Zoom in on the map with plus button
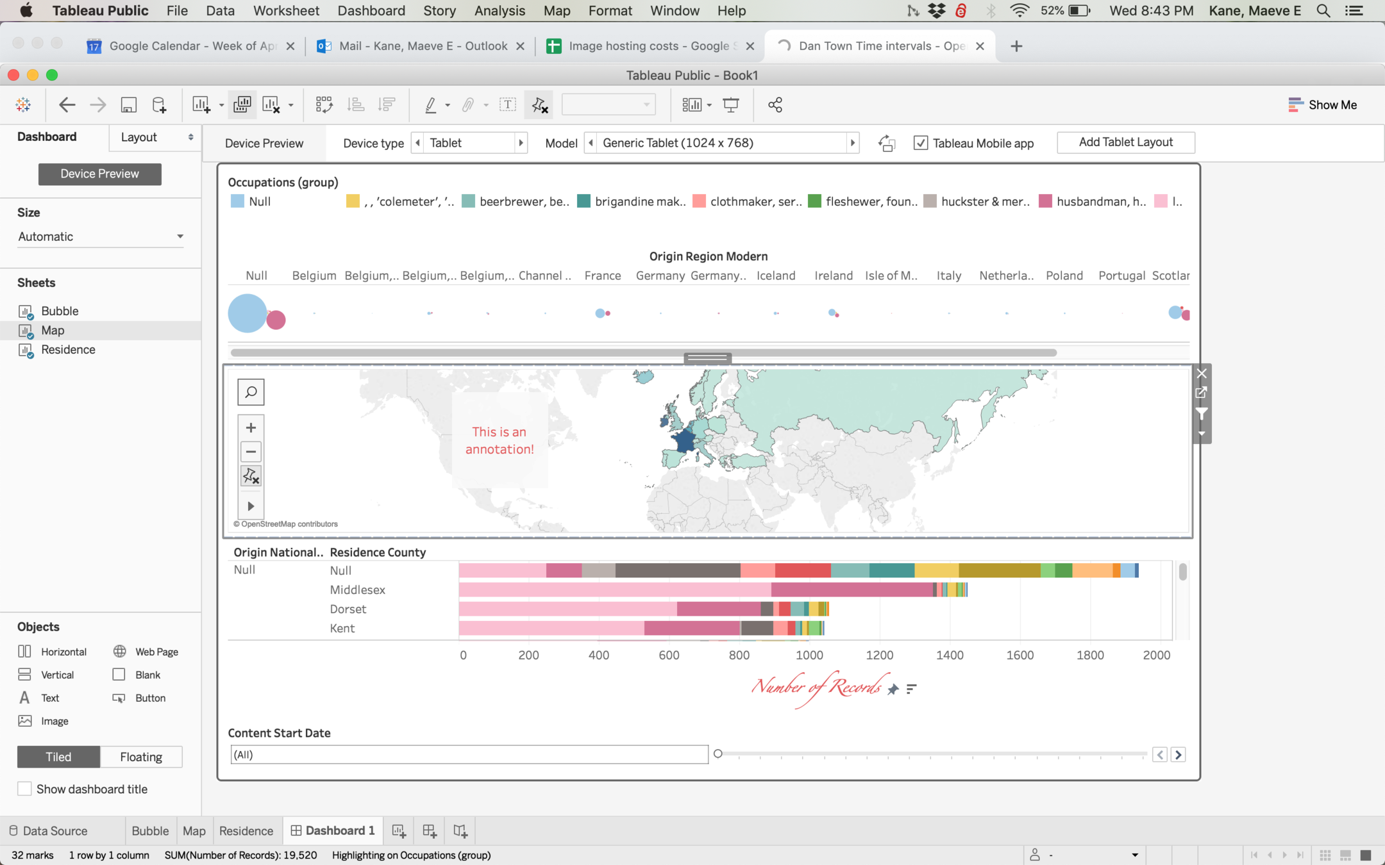 pos(251,427)
